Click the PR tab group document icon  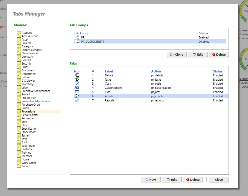coord(77,37)
